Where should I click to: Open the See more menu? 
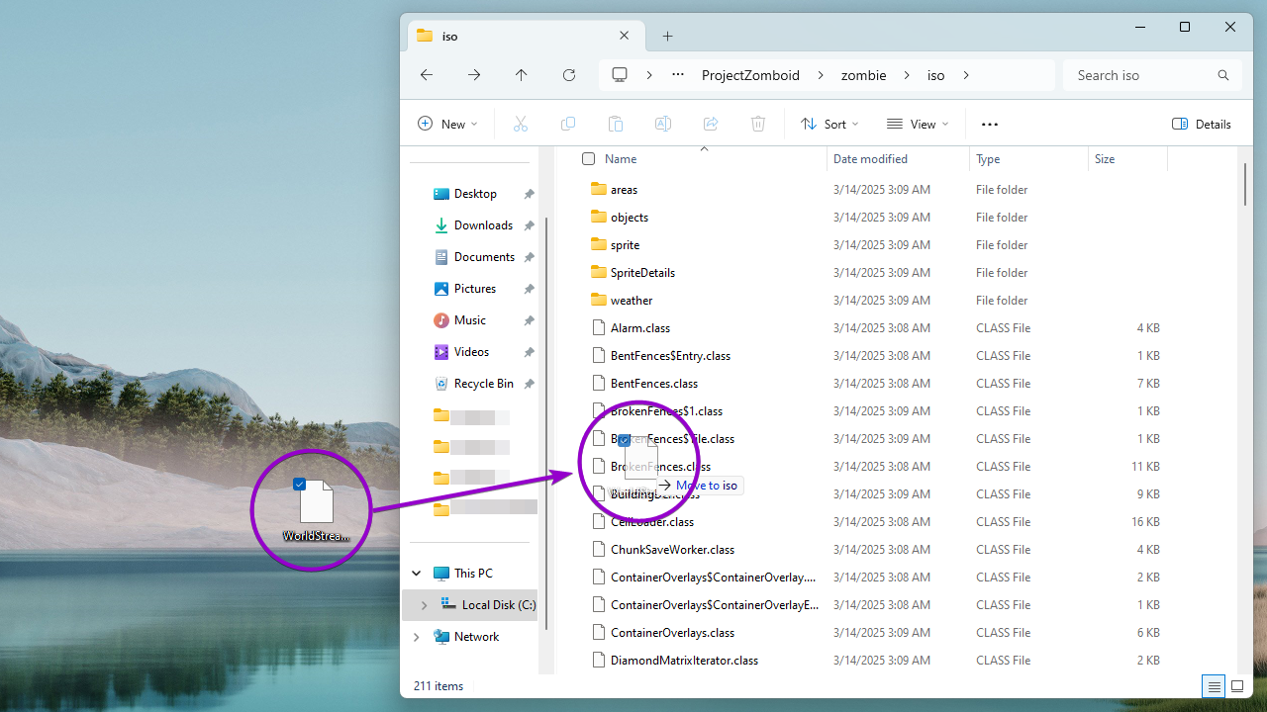tap(989, 124)
